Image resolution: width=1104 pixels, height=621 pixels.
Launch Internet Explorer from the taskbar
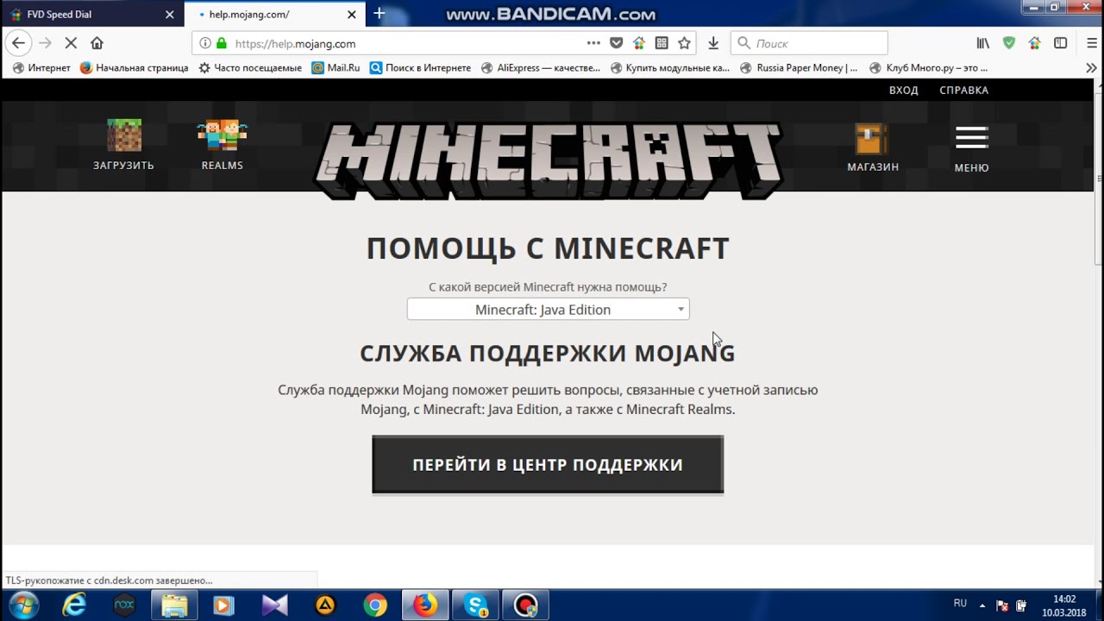pyautogui.click(x=75, y=605)
